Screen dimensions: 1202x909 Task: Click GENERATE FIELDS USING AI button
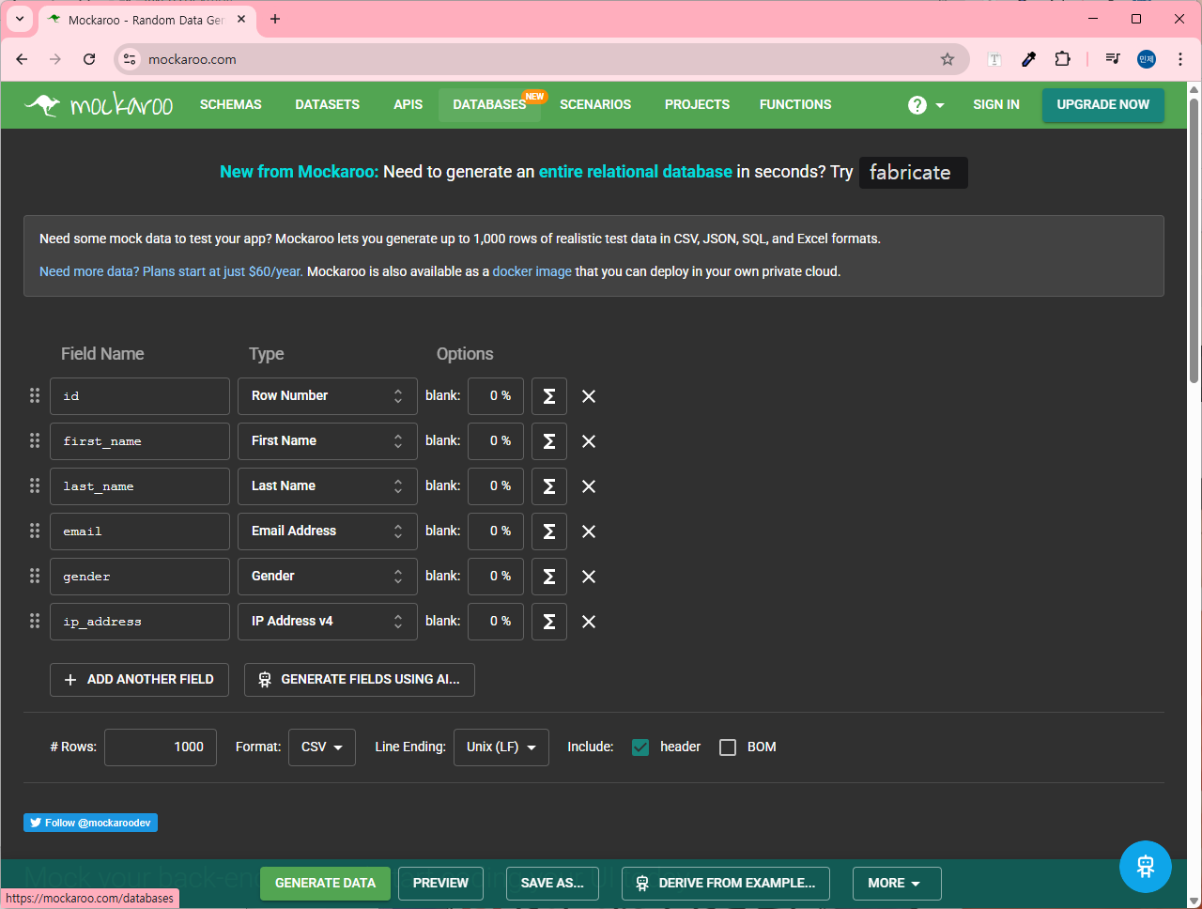click(x=360, y=680)
